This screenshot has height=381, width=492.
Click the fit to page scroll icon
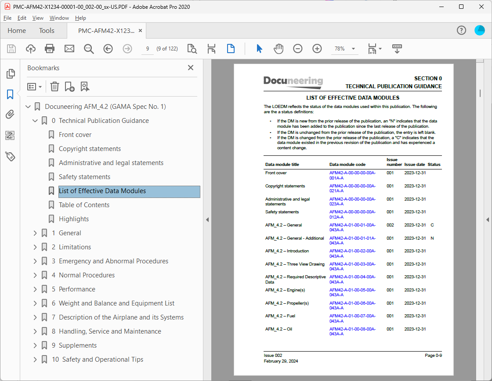point(211,49)
